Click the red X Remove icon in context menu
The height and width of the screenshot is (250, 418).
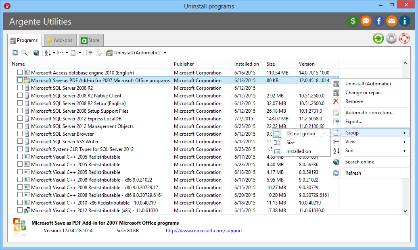[336, 101]
